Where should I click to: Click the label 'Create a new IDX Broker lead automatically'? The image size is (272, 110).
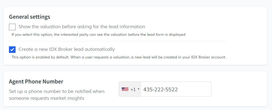[x=67, y=49]
